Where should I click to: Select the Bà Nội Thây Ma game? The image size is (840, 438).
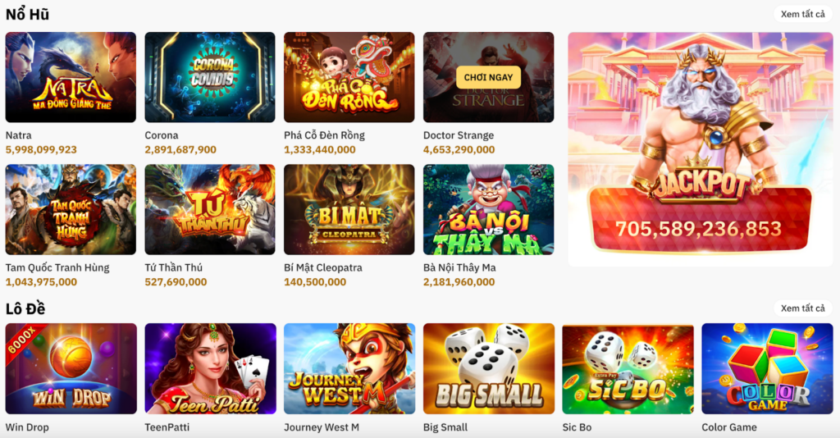(489, 209)
